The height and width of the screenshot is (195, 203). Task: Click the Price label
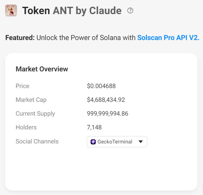(22, 86)
